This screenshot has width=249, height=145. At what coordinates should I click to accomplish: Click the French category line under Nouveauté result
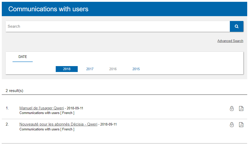47,129
